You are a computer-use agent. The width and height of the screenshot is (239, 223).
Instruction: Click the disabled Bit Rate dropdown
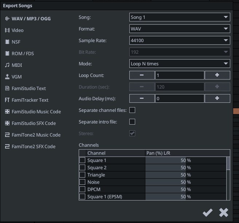pos(180,52)
